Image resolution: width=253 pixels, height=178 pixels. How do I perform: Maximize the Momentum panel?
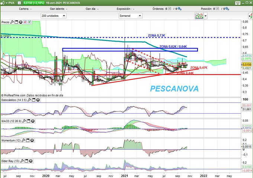(28, 140)
